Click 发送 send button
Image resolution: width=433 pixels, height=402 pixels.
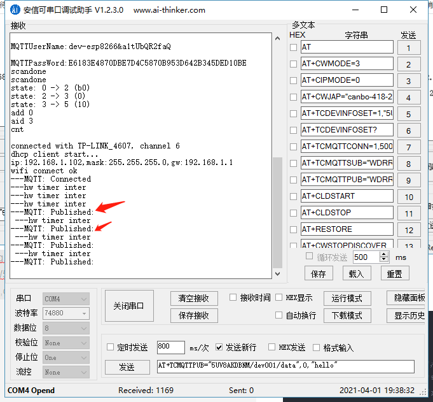coord(127,367)
